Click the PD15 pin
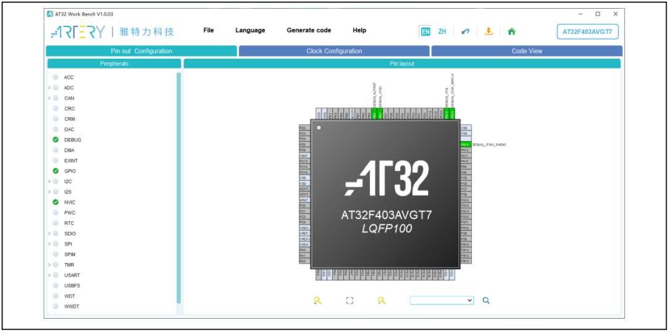The height and width of the screenshot is (331, 668). pos(466,200)
